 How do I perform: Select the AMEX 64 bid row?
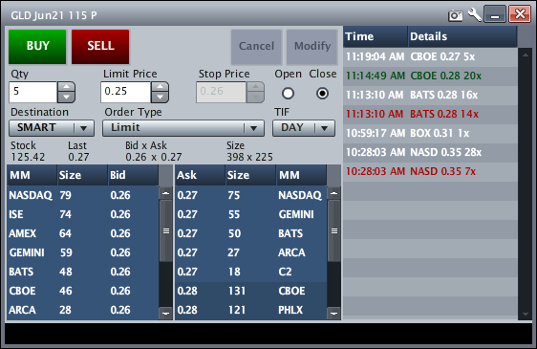[x=82, y=233]
